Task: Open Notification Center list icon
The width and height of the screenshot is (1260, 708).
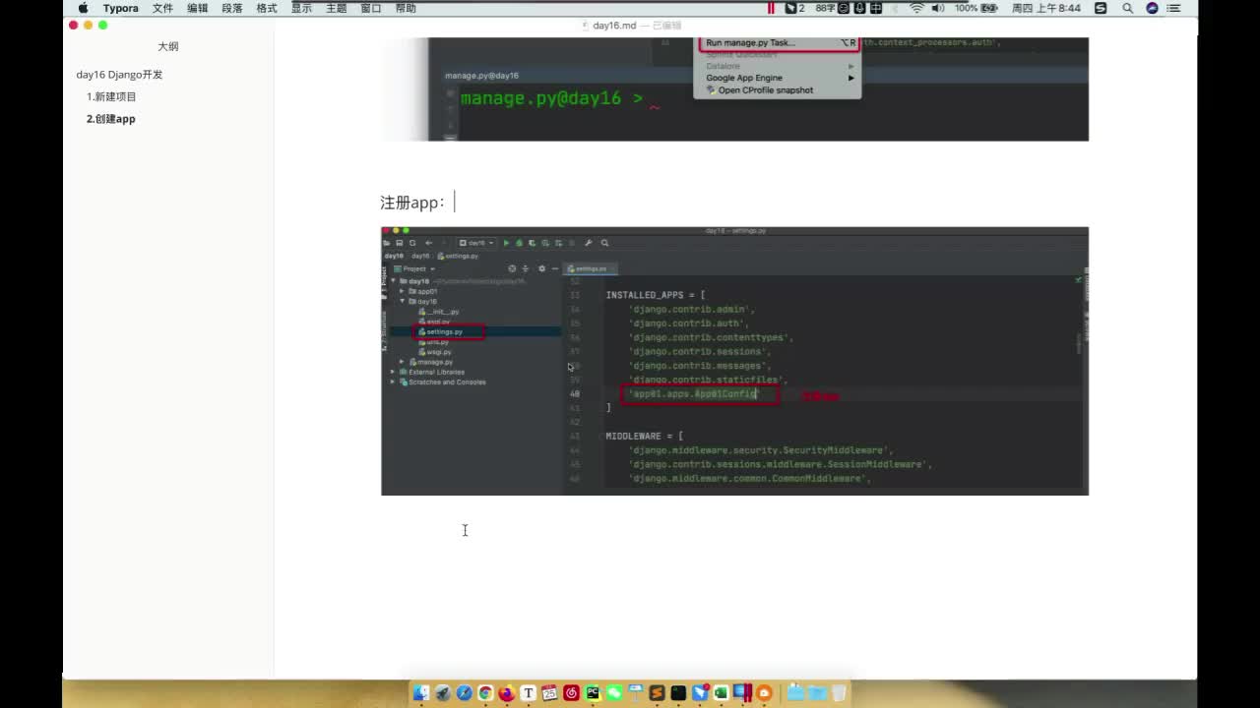Action: tap(1174, 8)
